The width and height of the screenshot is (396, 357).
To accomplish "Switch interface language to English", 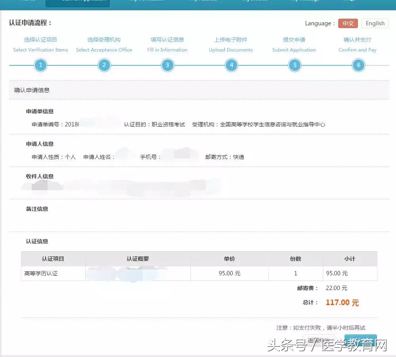I will [374, 23].
